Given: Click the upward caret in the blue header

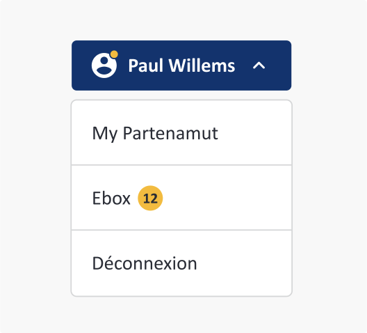Looking at the screenshot, I should coord(259,65).
